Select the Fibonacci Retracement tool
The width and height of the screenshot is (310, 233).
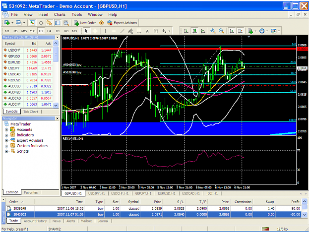139,31
